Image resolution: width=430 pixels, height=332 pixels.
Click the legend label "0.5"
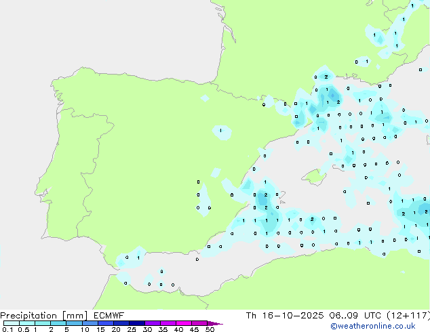[24, 329]
